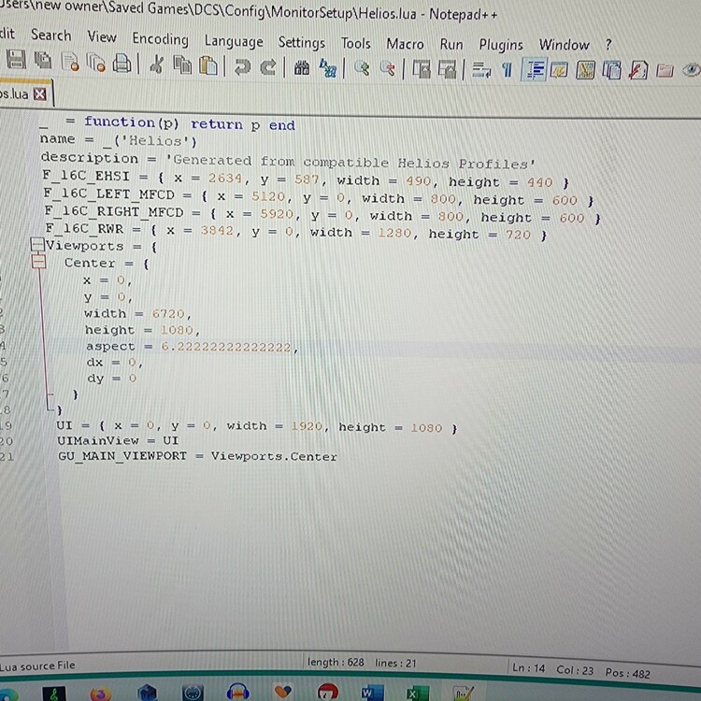Click the Copy toolbar icon
Screen dimensions: 701x701
182,65
